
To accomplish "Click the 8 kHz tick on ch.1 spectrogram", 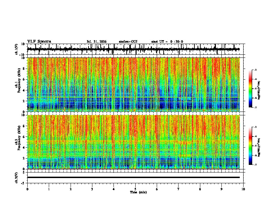I will pyautogui.click(x=24, y=69).
